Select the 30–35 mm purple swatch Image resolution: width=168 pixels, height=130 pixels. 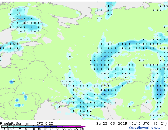point(60,127)
